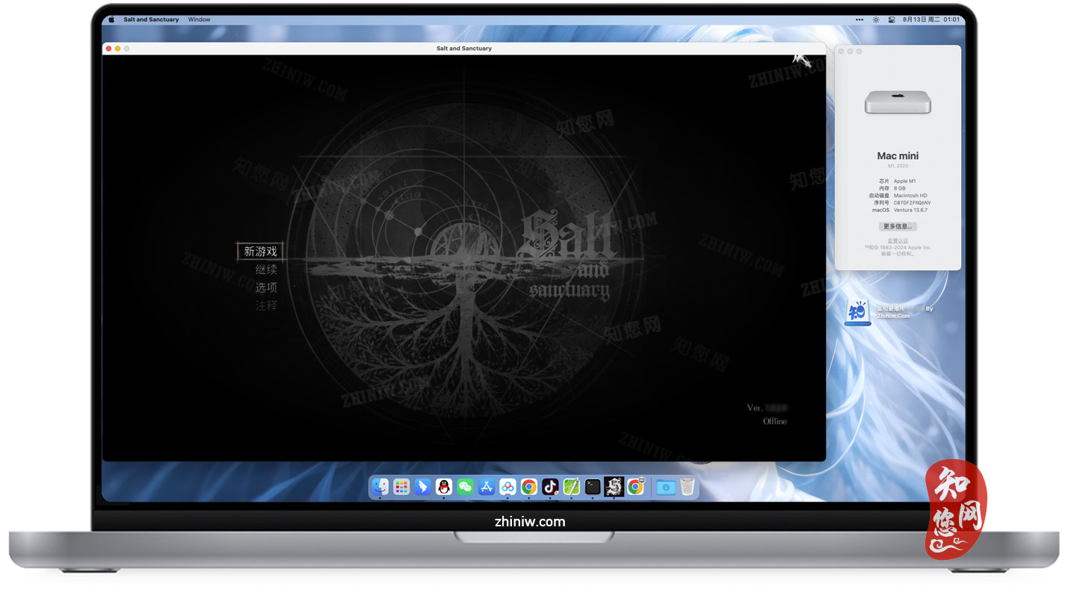Click the Salt and Sanctuary icon in the Dock
This screenshot has width=1068, height=595.
pos(614,487)
